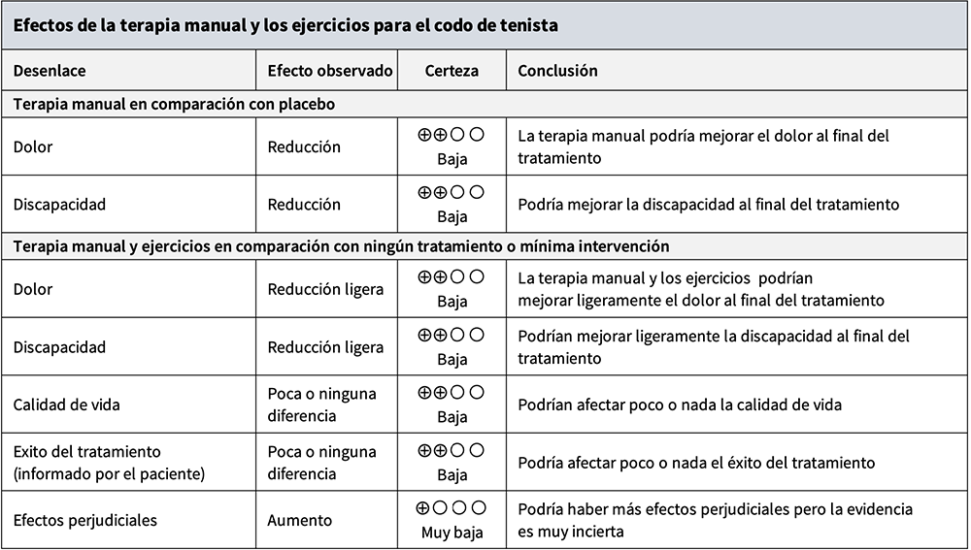The height and width of the screenshot is (550, 971).
Task: Select certainty circles for Exito del tratamiento row
Action: (x=452, y=450)
